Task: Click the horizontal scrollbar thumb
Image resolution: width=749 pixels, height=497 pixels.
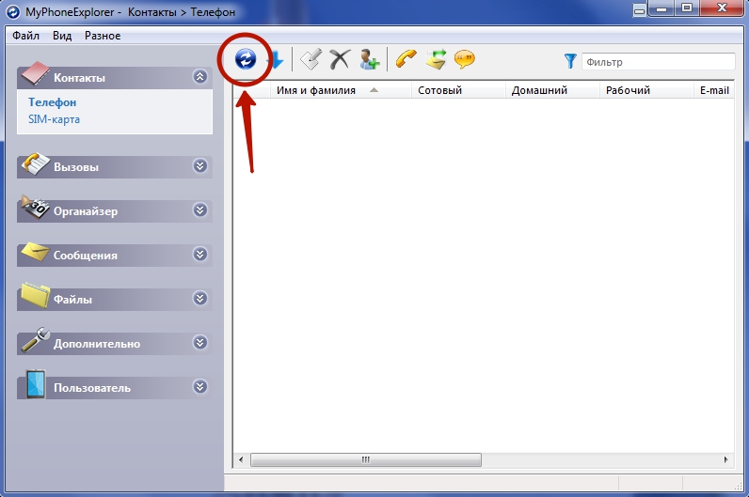Action: pos(366,459)
